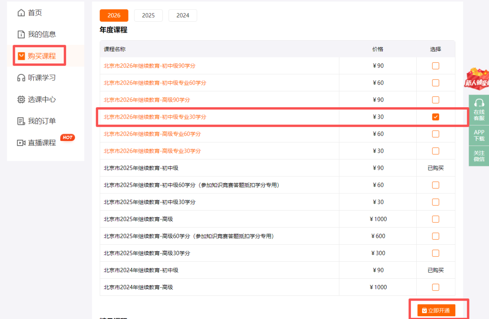This screenshot has height=319, width=489.
Task: Click the APP下载 panel on the right
Action: pos(479,135)
